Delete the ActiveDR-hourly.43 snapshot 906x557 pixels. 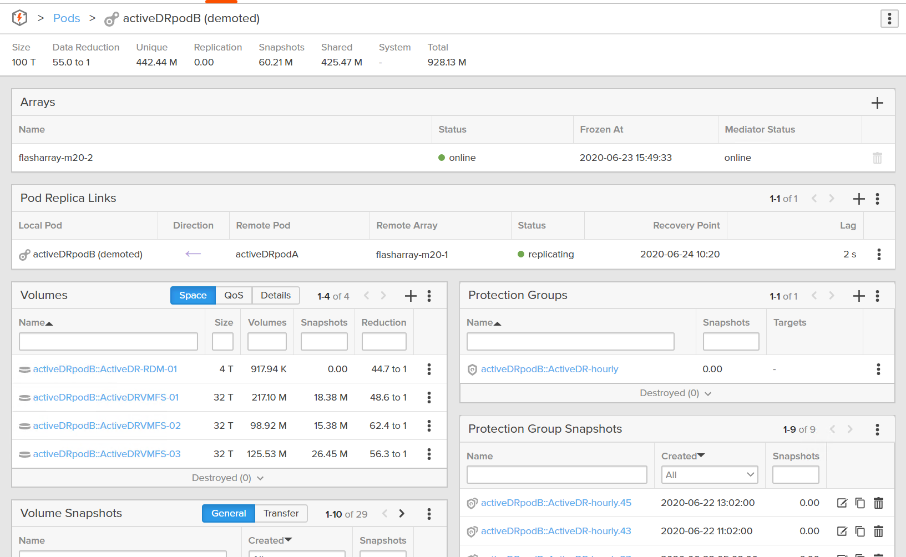click(878, 531)
